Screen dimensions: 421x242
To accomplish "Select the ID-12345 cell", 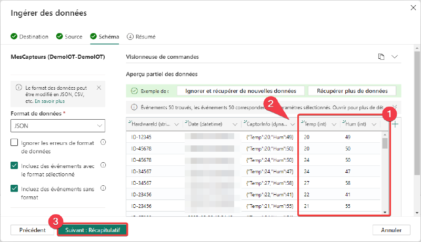I will (141, 137).
